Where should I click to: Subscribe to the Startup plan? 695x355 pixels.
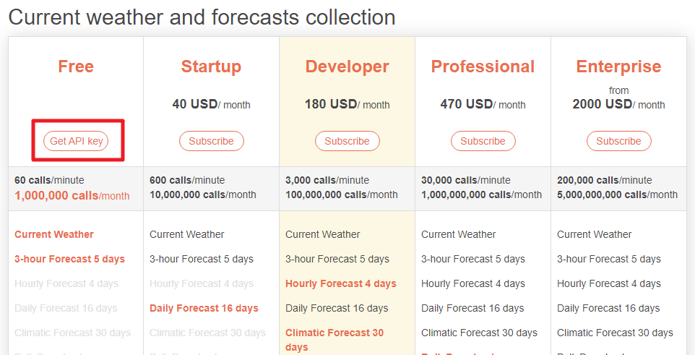(212, 141)
